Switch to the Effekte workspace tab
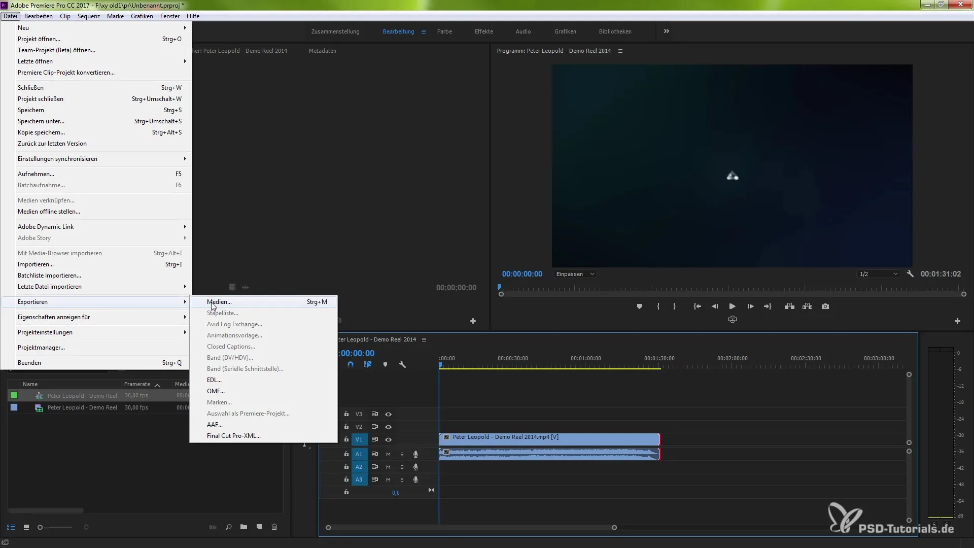974x548 pixels. tap(483, 31)
